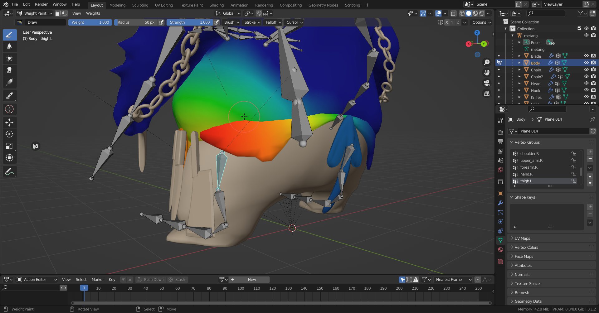Click the New action button
The image size is (599, 313).
coord(252,280)
